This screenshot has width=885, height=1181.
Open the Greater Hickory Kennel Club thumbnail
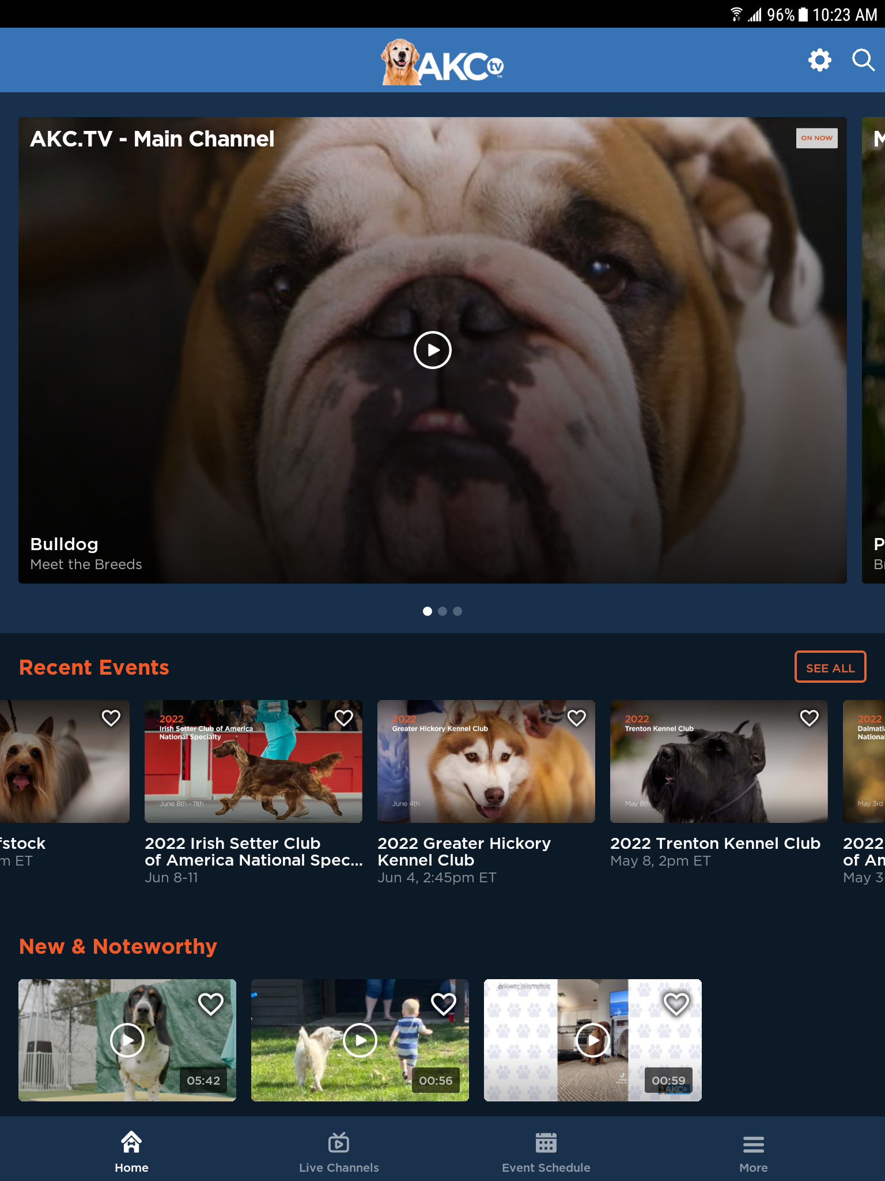pyautogui.click(x=486, y=761)
